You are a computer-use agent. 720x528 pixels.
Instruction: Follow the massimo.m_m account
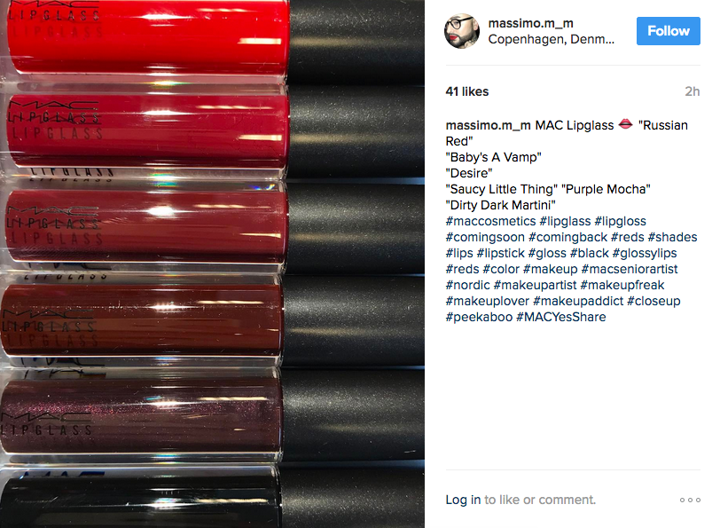[x=668, y=31]
